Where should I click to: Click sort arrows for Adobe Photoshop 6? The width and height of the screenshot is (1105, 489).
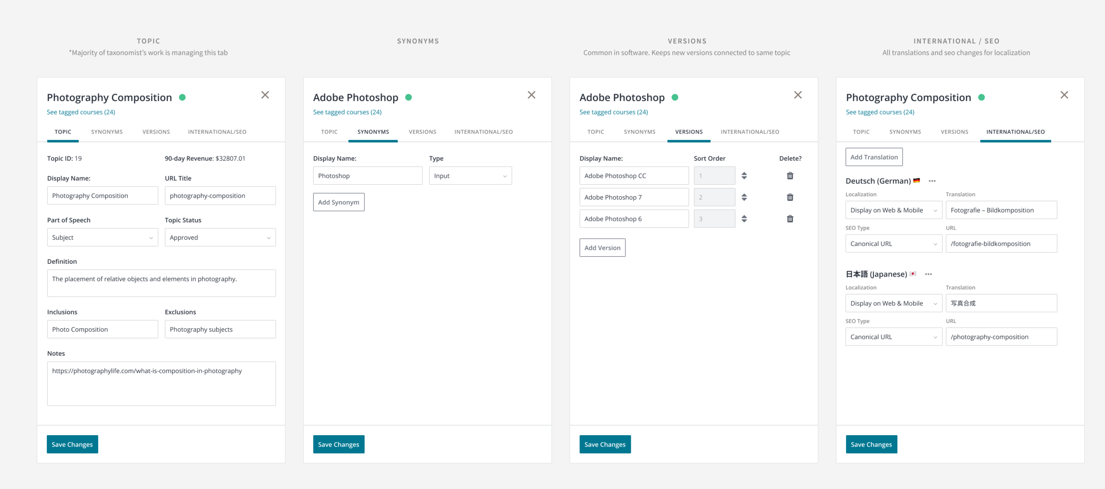744,219
